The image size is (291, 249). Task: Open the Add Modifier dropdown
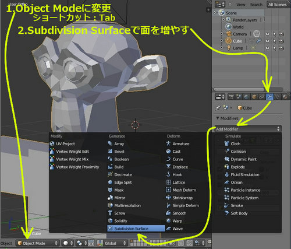coord(248,129)
